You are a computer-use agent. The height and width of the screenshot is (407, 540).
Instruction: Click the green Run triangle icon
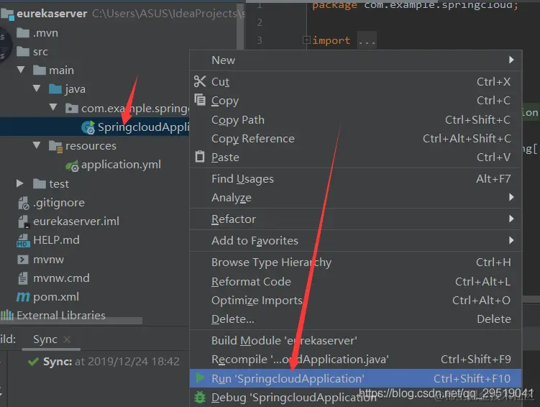200,378
